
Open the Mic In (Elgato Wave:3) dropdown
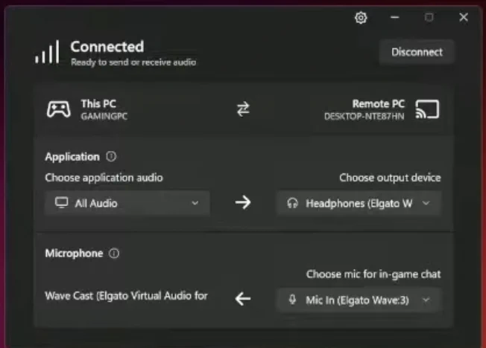click(359, 300)
